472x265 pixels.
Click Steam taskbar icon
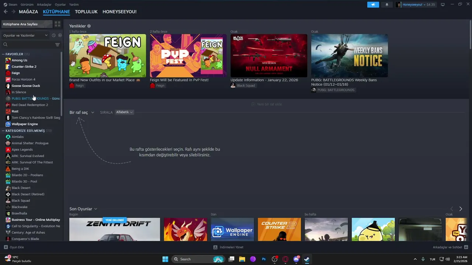click(307, 259)
